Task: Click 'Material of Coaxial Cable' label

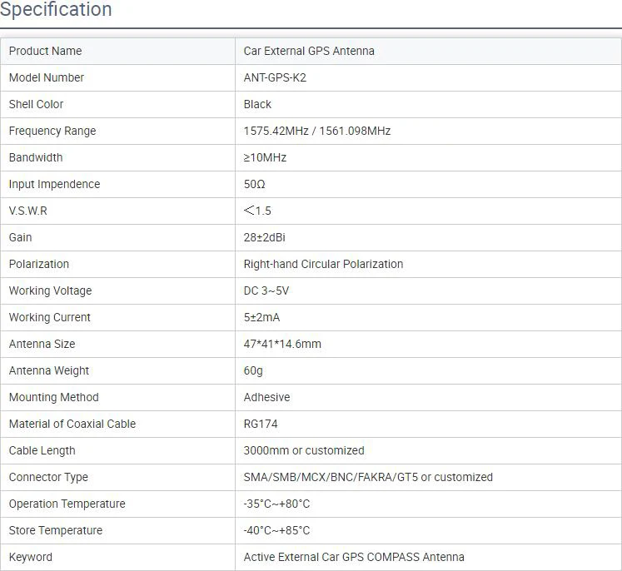Action: 72,424
